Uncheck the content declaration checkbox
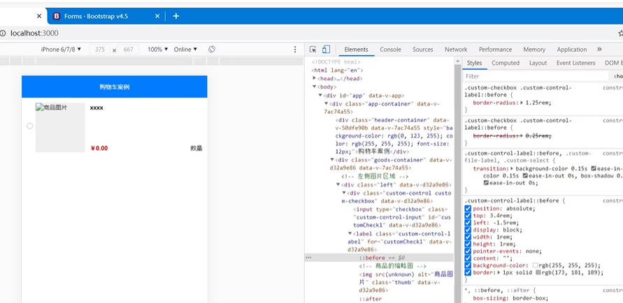This screenshot has width=623, height=303. tap(468, 258)
